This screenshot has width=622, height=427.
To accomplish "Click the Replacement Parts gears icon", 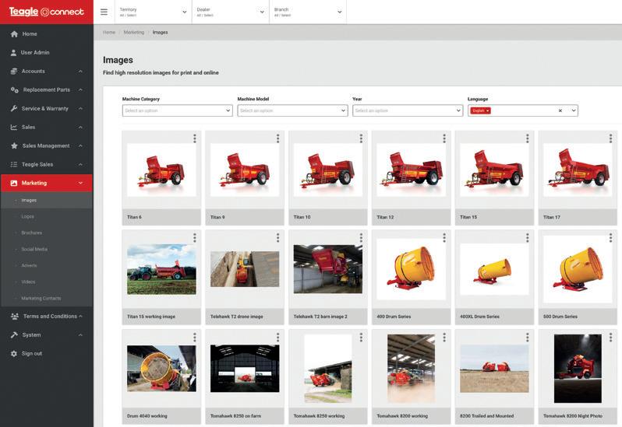I will coord(14,89).
